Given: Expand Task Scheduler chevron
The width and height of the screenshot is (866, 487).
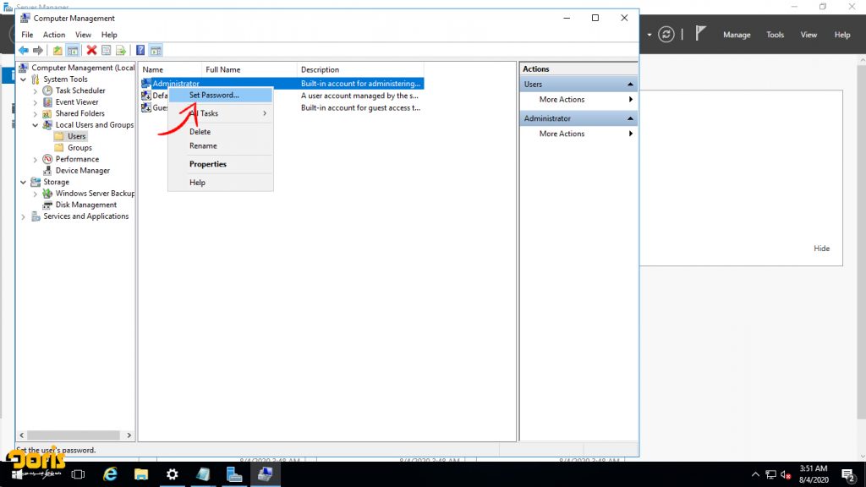Looking at the screenshot, I should pos(36,91).
